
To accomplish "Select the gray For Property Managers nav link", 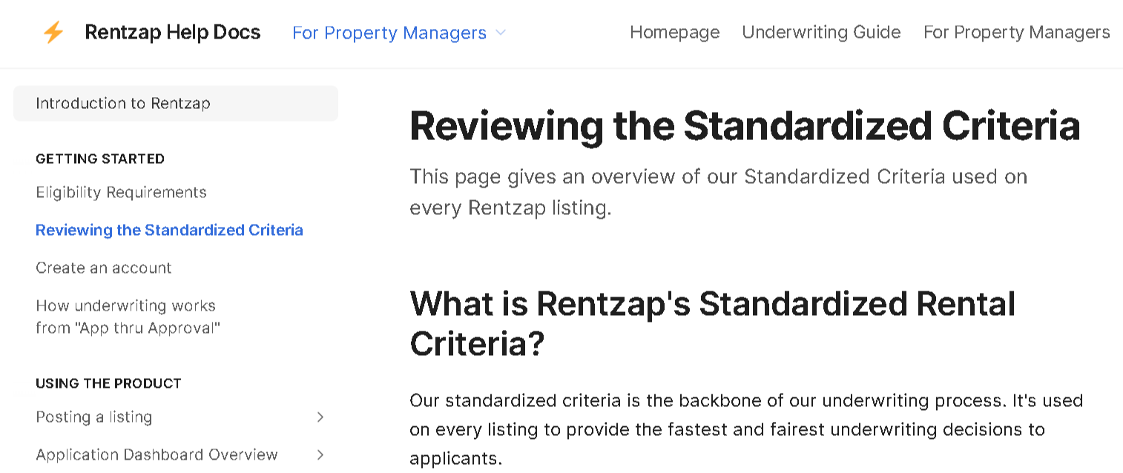I will (x=1016, y=33).
